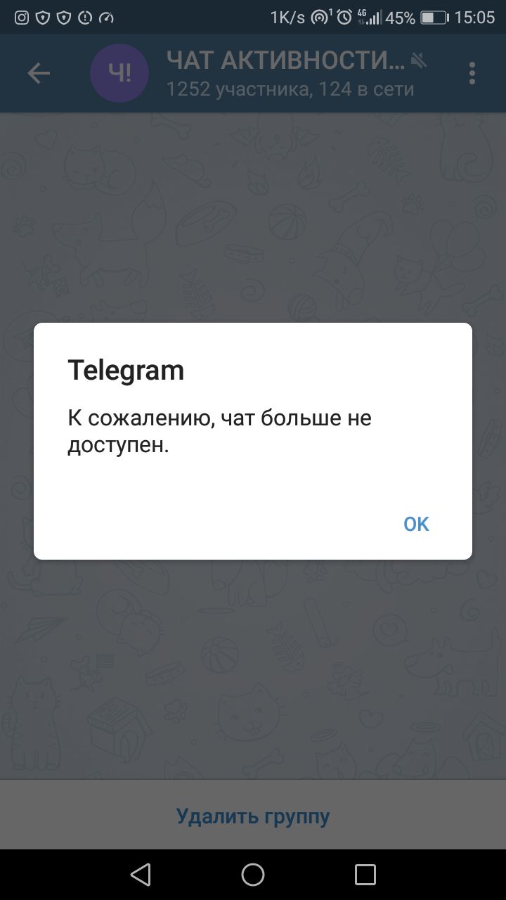The image size is (506, 900).
Task: Tap Удалить группу at the bottom
Action: [253, 816]
